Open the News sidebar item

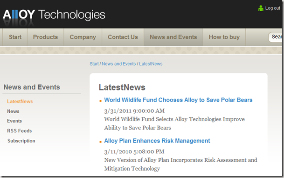13,111
